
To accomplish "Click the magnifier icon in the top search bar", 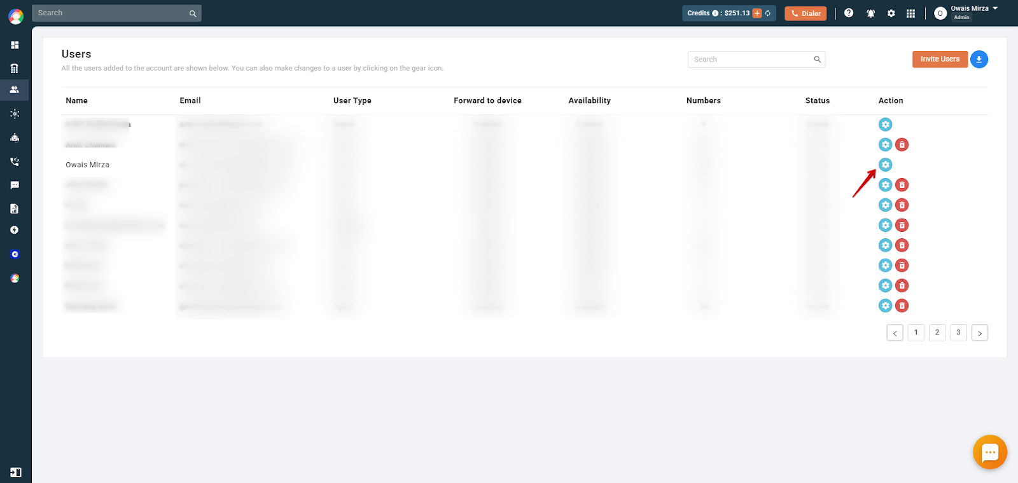I will coord(193,13).
